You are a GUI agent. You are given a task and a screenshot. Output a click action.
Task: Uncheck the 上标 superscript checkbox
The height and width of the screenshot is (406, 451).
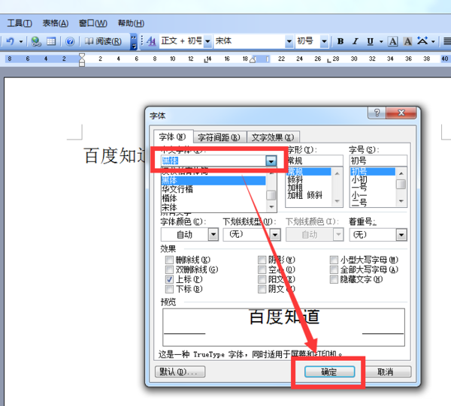click(x=169, y=279)
